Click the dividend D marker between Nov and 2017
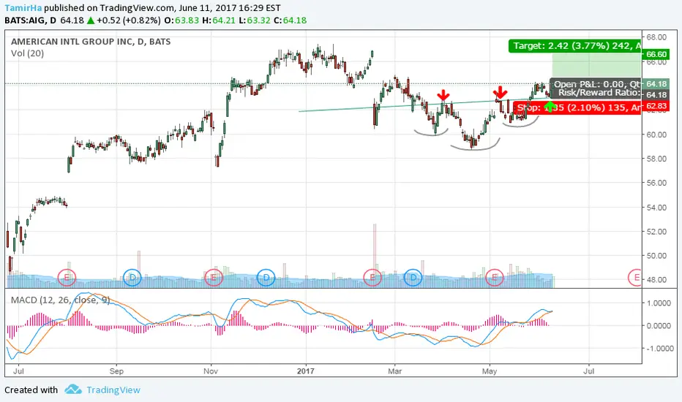 coord(266,277)
